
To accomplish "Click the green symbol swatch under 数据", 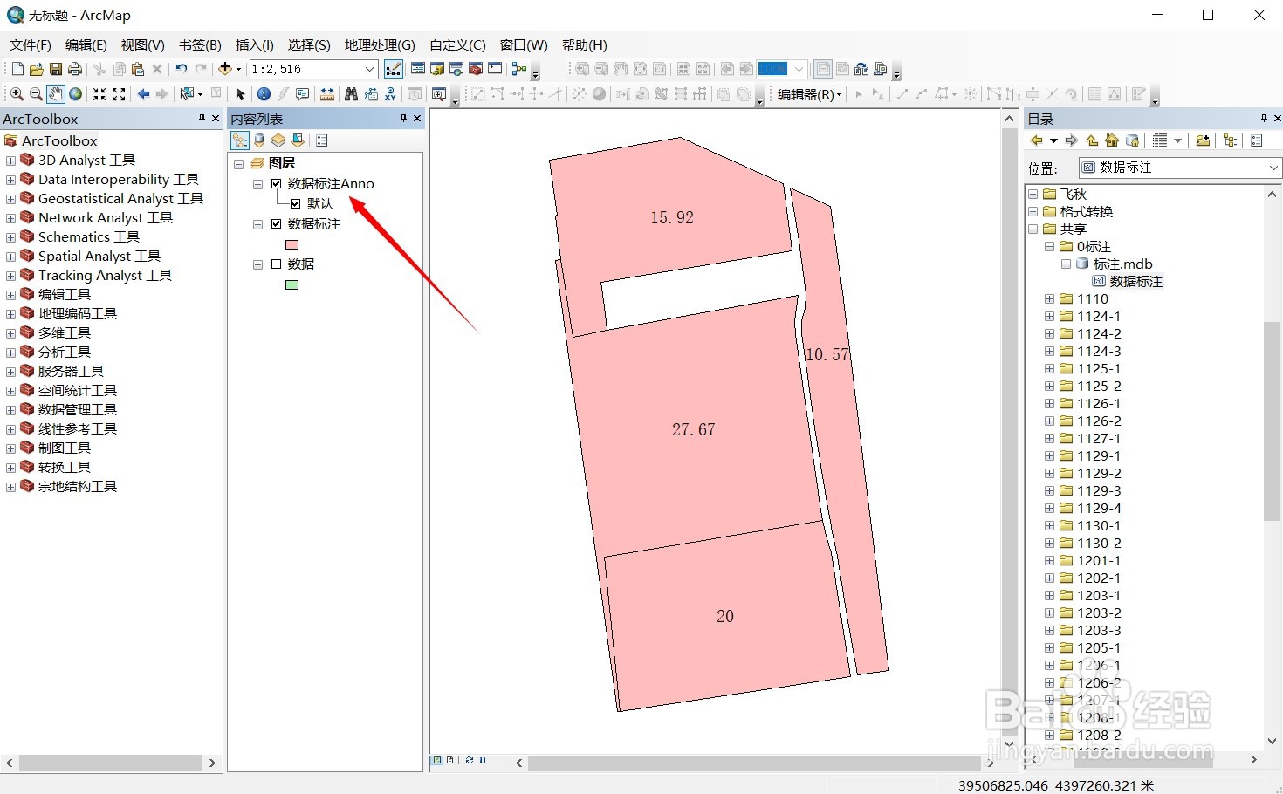I will tap(292, 284).
